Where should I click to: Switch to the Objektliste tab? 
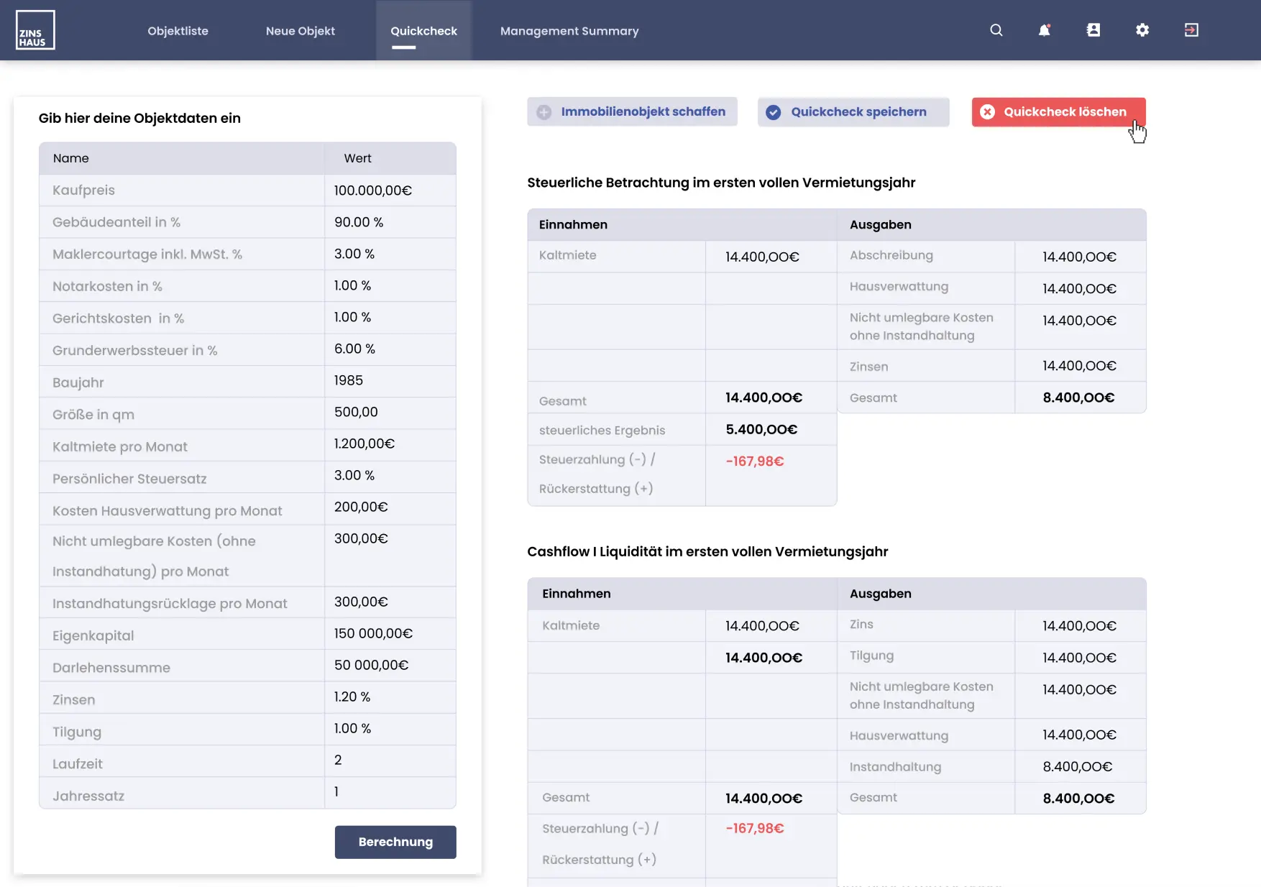click(x=178, y=30)
